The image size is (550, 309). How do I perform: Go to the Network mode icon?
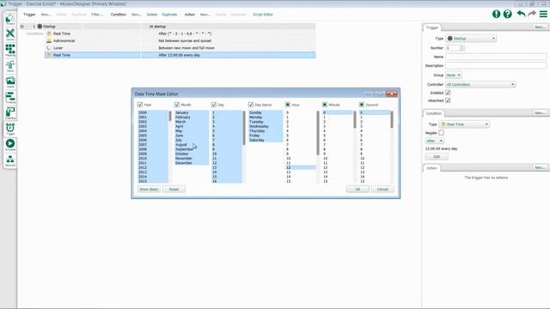tap(10, 160)
